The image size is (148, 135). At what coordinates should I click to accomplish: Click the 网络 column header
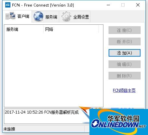(x=71, y=29)
